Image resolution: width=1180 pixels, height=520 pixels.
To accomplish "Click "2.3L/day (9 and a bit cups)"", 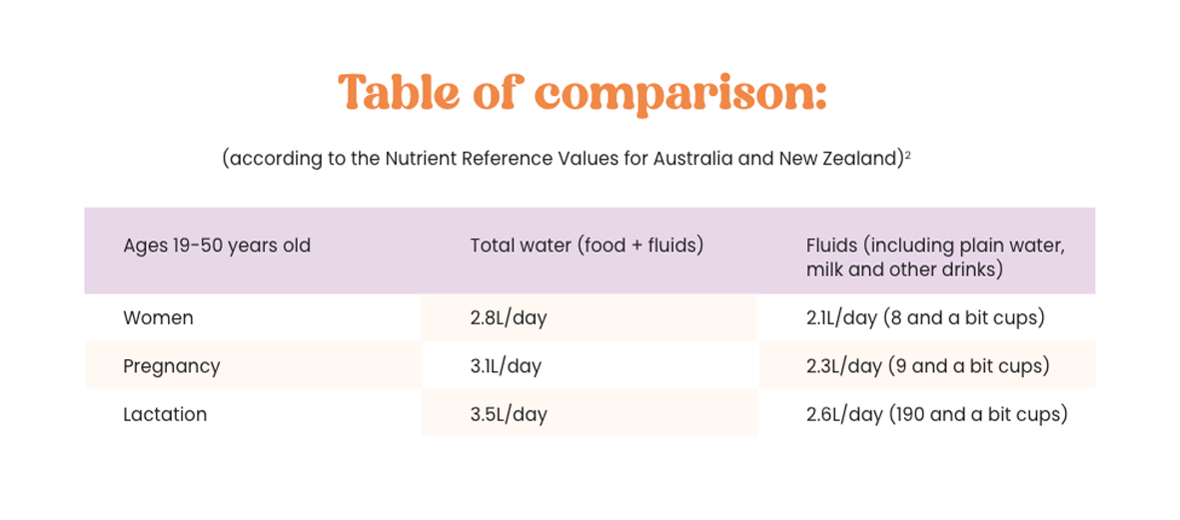I will coord(927,366).
